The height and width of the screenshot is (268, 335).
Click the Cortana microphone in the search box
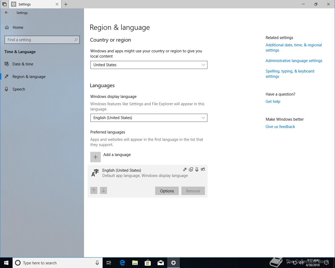[x=97, y=263]
